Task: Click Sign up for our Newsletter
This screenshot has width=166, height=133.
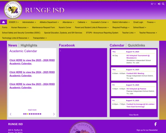Action: [x=147, y=130]
